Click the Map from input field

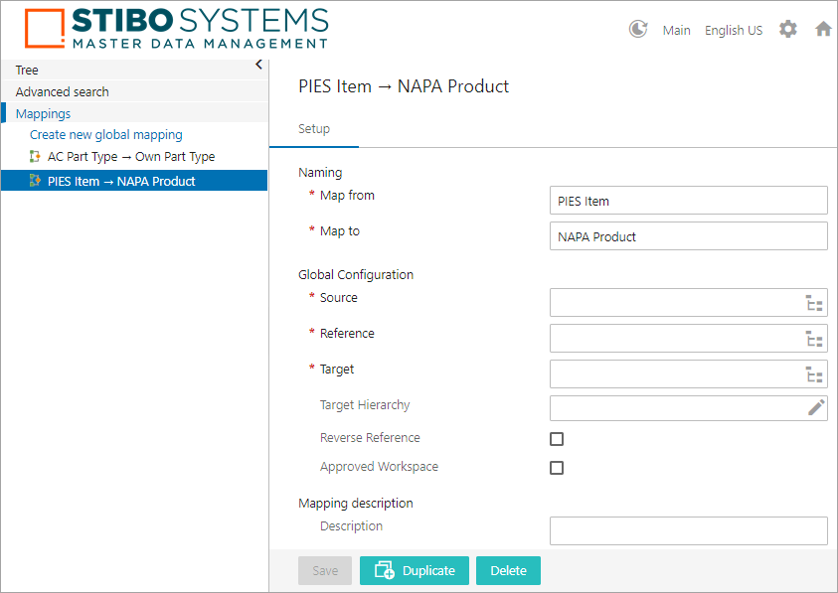688,201
